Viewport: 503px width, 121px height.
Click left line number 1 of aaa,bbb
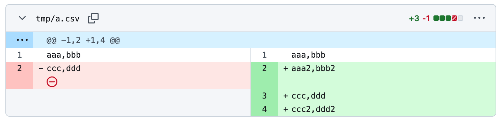pos(20,55)
